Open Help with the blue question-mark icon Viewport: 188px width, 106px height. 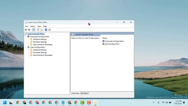click(x=46, y=30)
